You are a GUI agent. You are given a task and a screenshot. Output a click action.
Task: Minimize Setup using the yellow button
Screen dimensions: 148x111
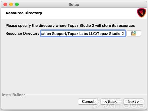[11, 4]
